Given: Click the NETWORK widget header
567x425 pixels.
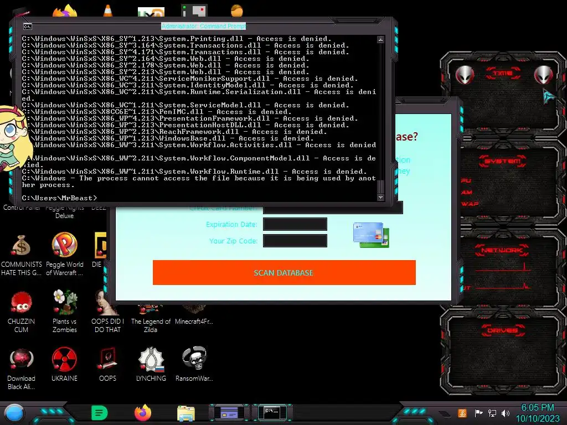Looking at the screenshot, I should [x=502, y=250].
